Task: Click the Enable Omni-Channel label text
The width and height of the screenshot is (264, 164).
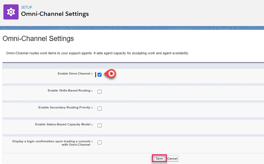Action: (74, 74)
